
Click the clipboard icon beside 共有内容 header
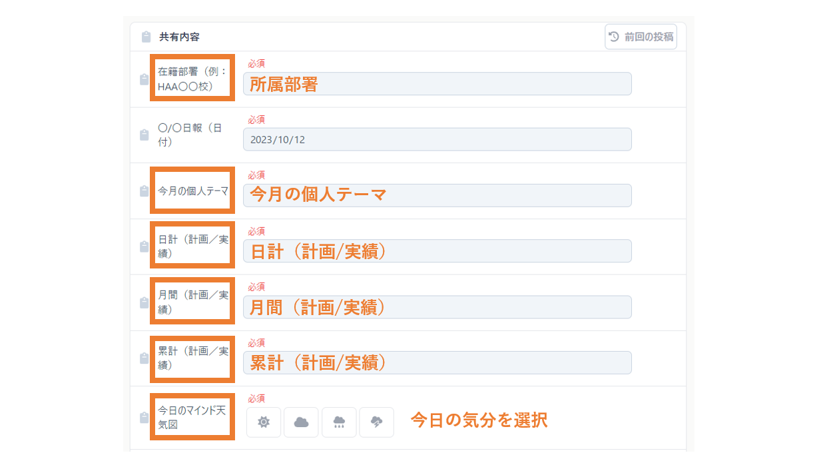146,37
